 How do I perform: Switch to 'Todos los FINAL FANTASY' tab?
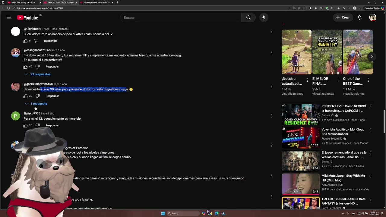click(60, 2)
